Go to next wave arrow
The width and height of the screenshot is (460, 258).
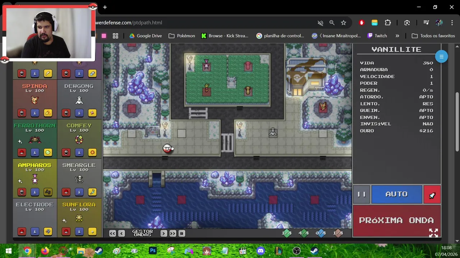coord(164,233)
